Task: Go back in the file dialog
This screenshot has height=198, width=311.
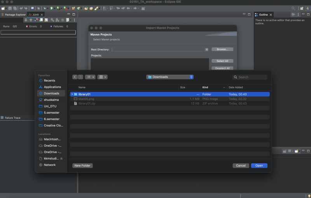Action: click(75, 77)
